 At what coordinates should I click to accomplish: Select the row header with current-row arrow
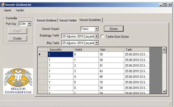pos(43,54)
